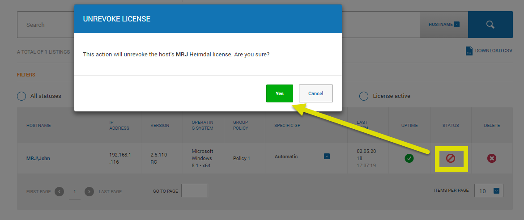Screen dimensions: 524x220
Task: Expand the Automatic specific GP dropdown
Action: (327, 156)
